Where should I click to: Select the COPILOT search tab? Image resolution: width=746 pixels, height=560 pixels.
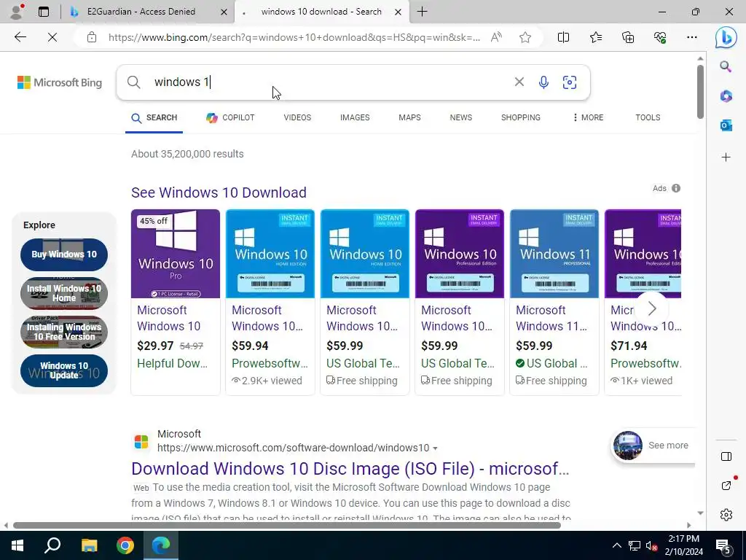click(230, 117)
